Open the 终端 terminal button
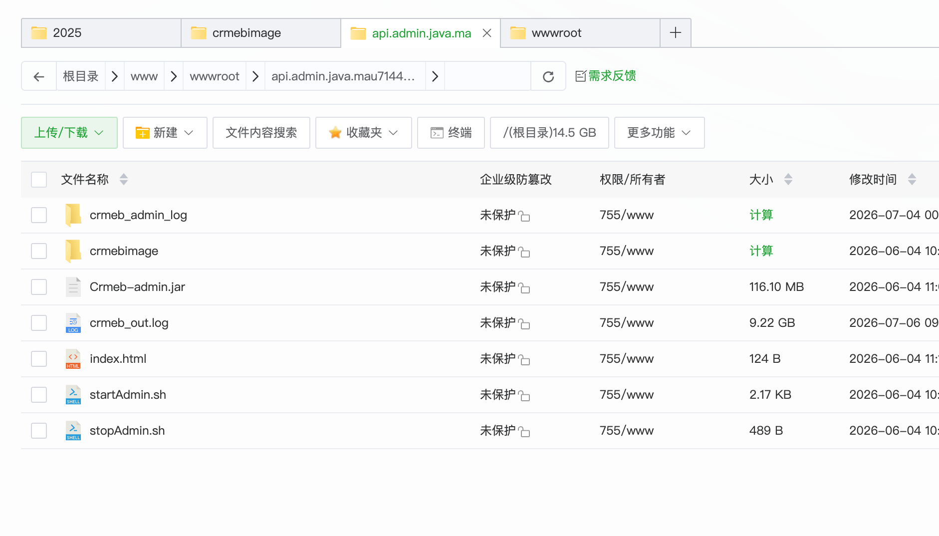Image resolution: width=939 pixels, height=536 pixels. click(x=451, y=133)
